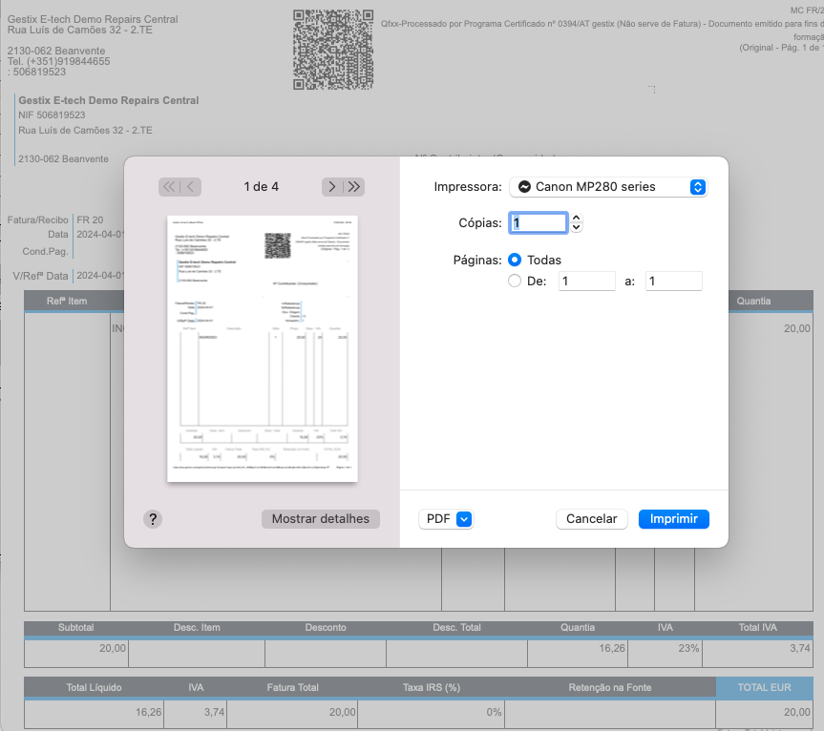Click the ending page 'a:' field

(x=674, y=281)
